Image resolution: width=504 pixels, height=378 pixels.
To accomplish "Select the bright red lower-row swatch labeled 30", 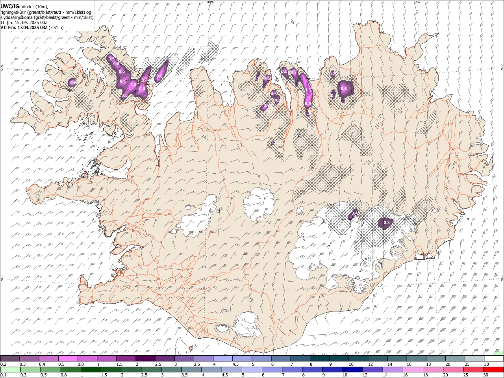I will (x=493, y=369).
